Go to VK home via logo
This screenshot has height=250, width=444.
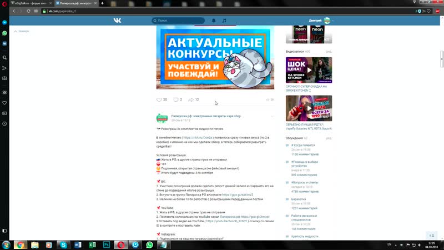tap(117, 21)
